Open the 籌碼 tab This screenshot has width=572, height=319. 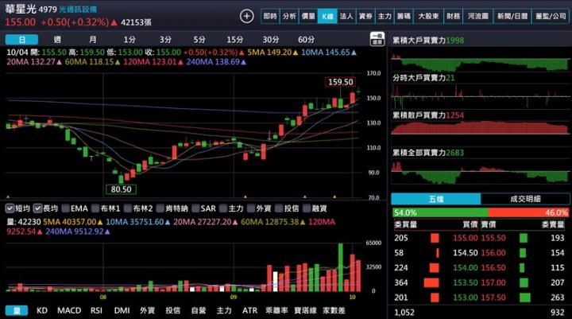pyautogui.click(x=404, y=16)
